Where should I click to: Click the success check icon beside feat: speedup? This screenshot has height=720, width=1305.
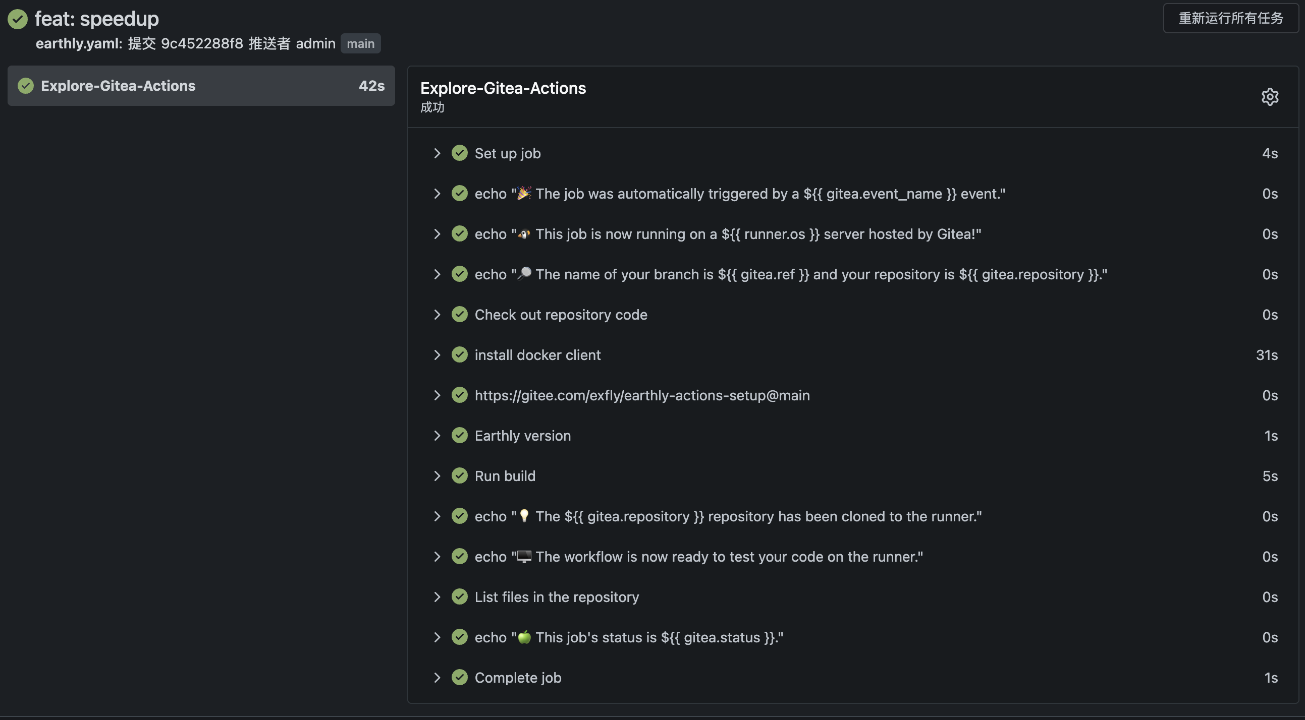coord(17,19)
